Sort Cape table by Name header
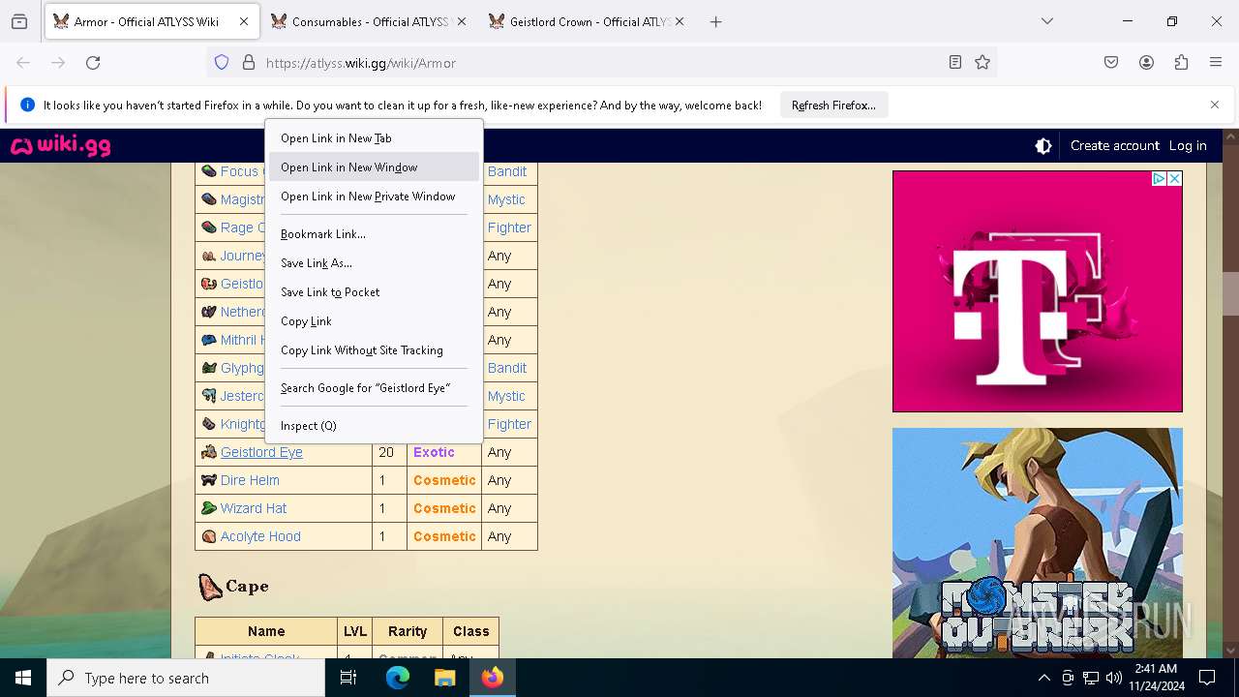Viewport: 1239px width, 697px height. (266, 631)
